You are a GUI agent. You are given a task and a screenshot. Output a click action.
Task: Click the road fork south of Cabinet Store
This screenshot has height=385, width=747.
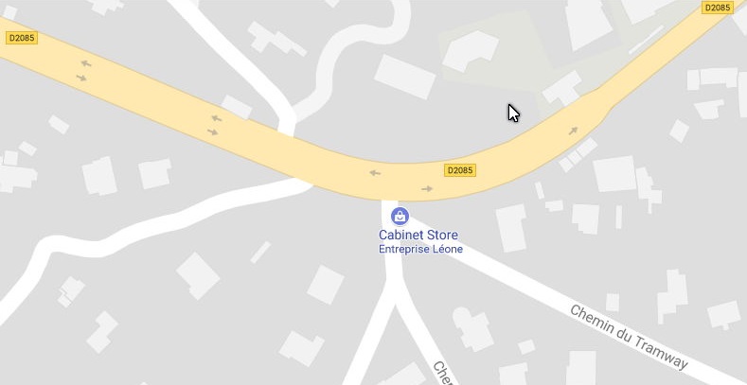[394, 292]
